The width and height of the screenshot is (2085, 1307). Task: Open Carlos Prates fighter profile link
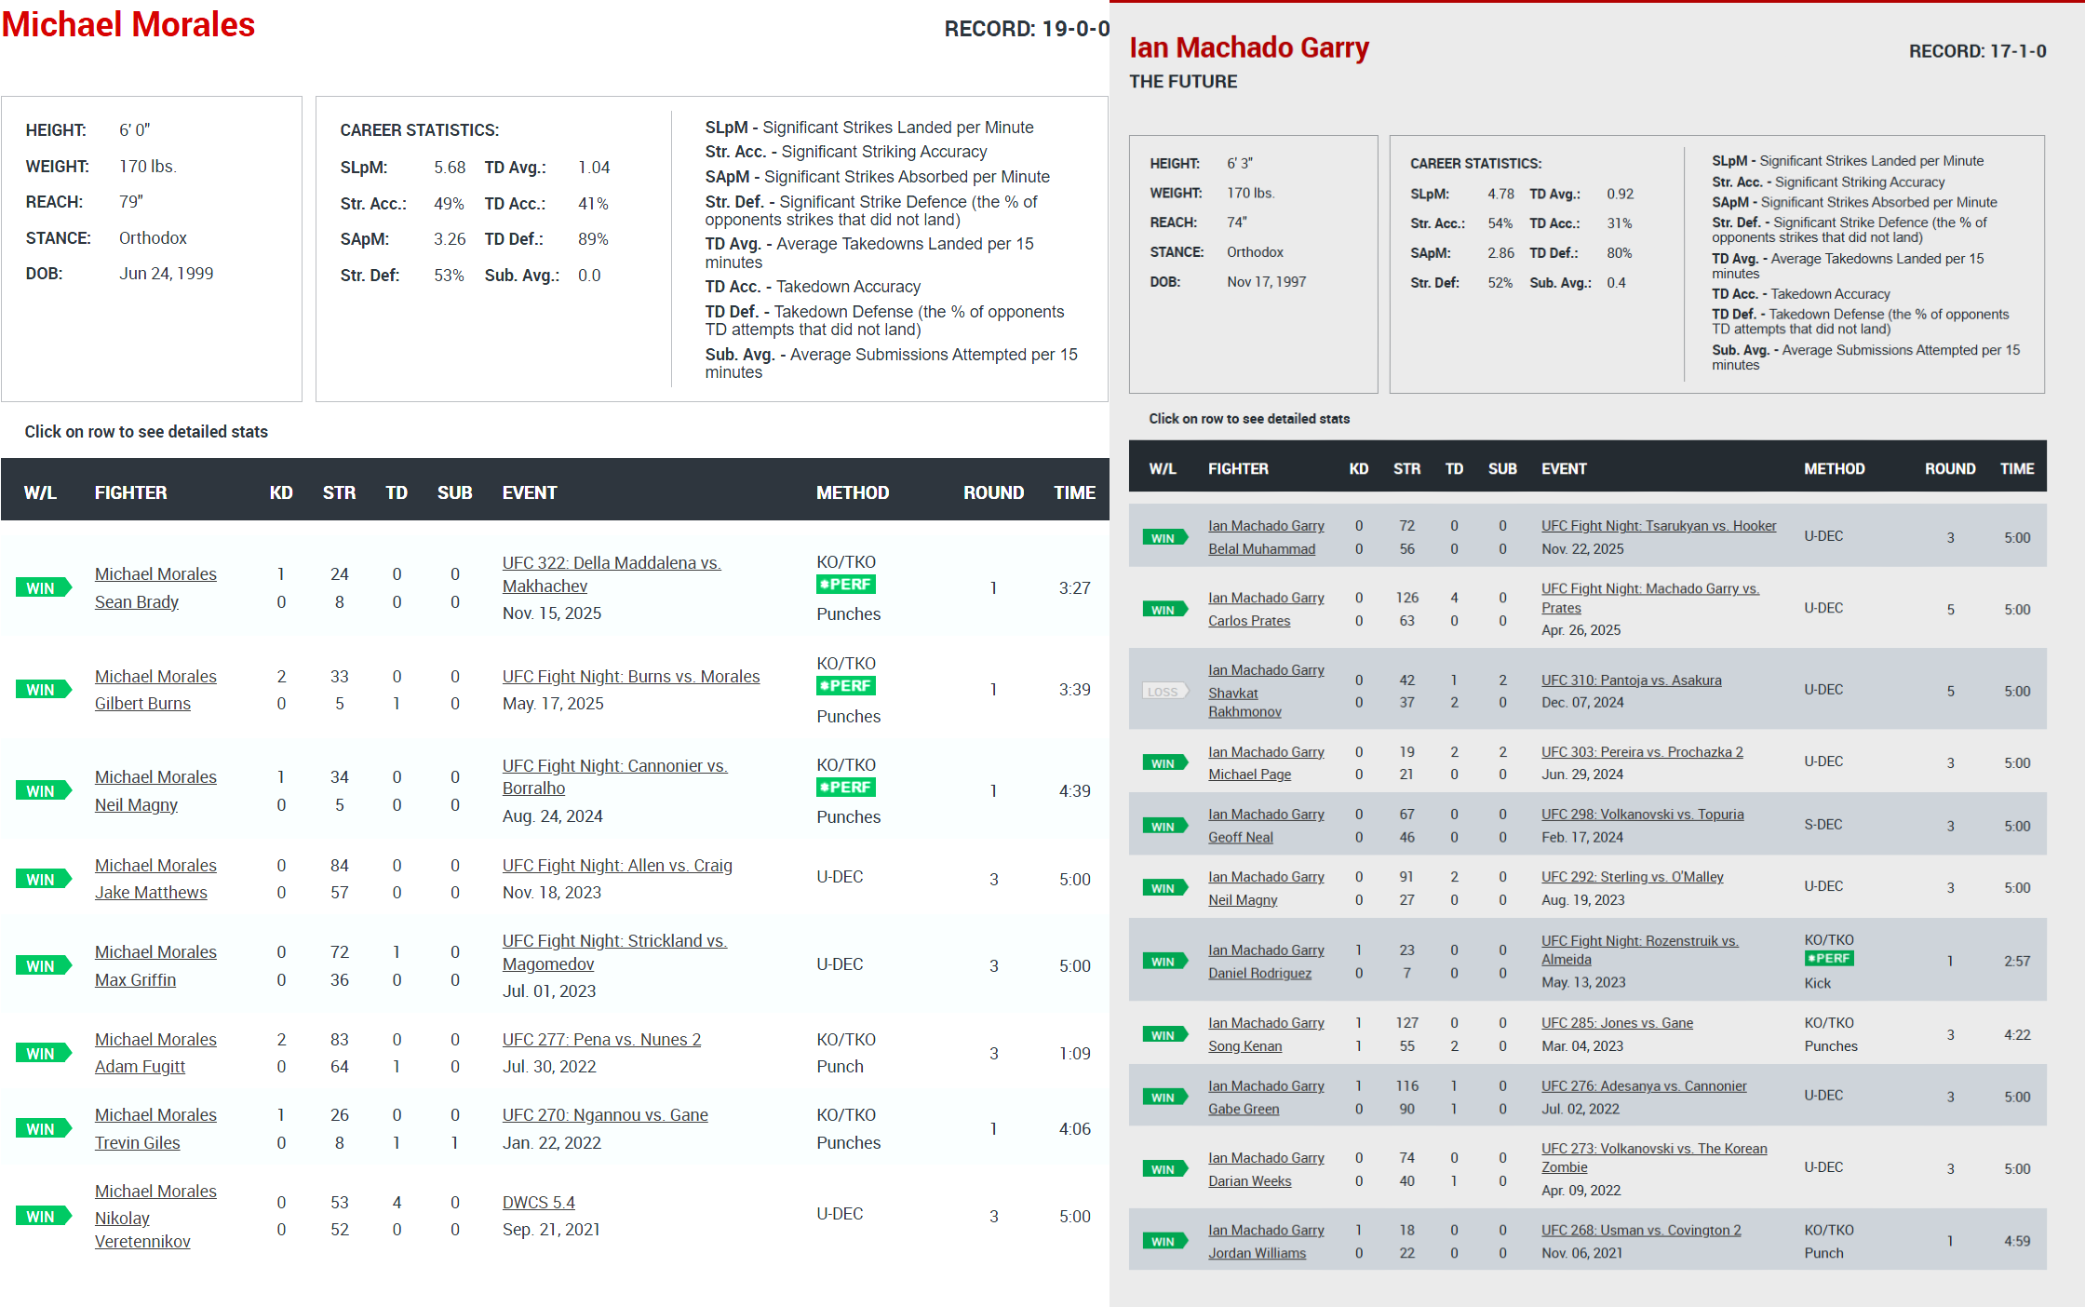[1248, 621]
